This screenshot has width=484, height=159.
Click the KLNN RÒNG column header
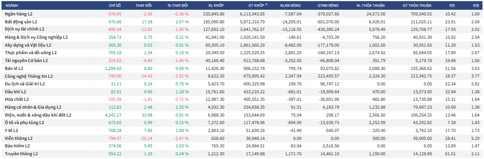point(291,6)
